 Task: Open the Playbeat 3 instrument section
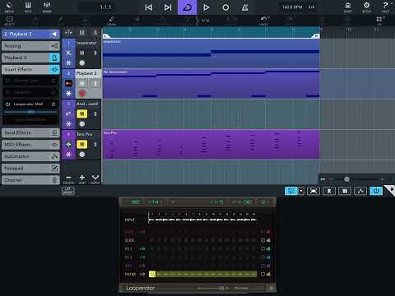pos(30,58)
